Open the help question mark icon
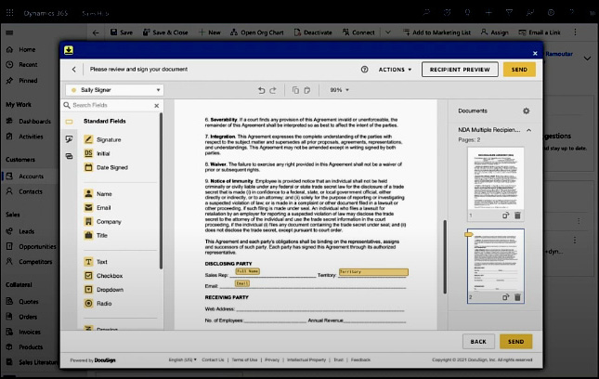The width and height of the screenshot is (599, 379). click(364, 69)
